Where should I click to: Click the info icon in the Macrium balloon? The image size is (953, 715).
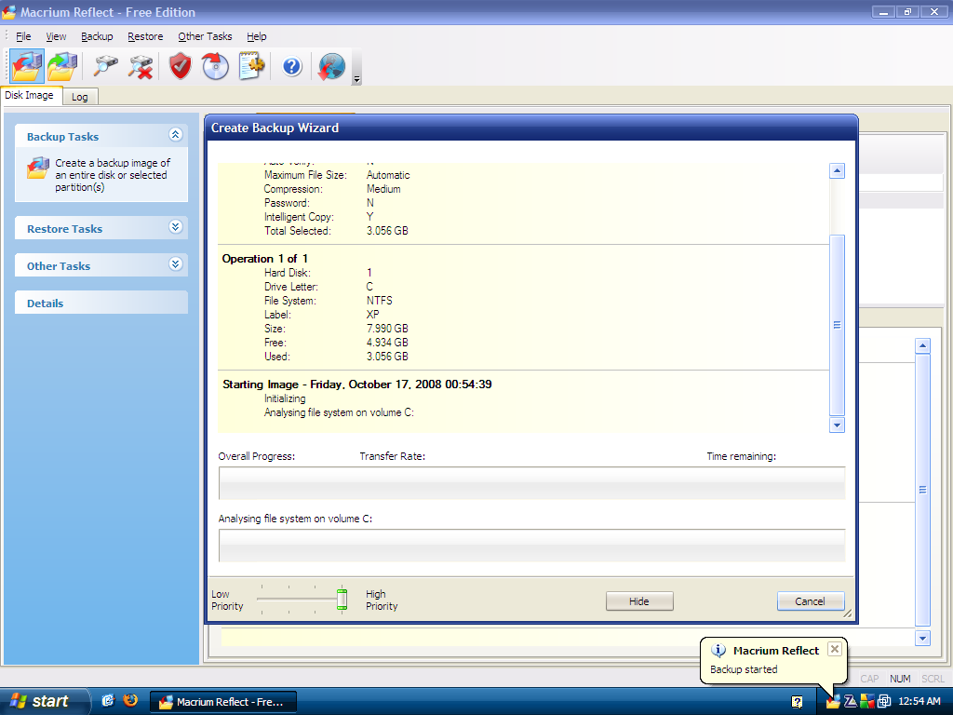tap(718, 651)
